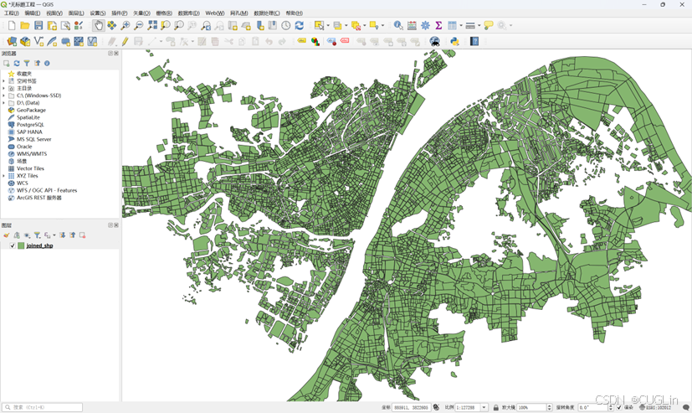
Task: Open the help book icon in toolbar
Action: pos(474,42)
